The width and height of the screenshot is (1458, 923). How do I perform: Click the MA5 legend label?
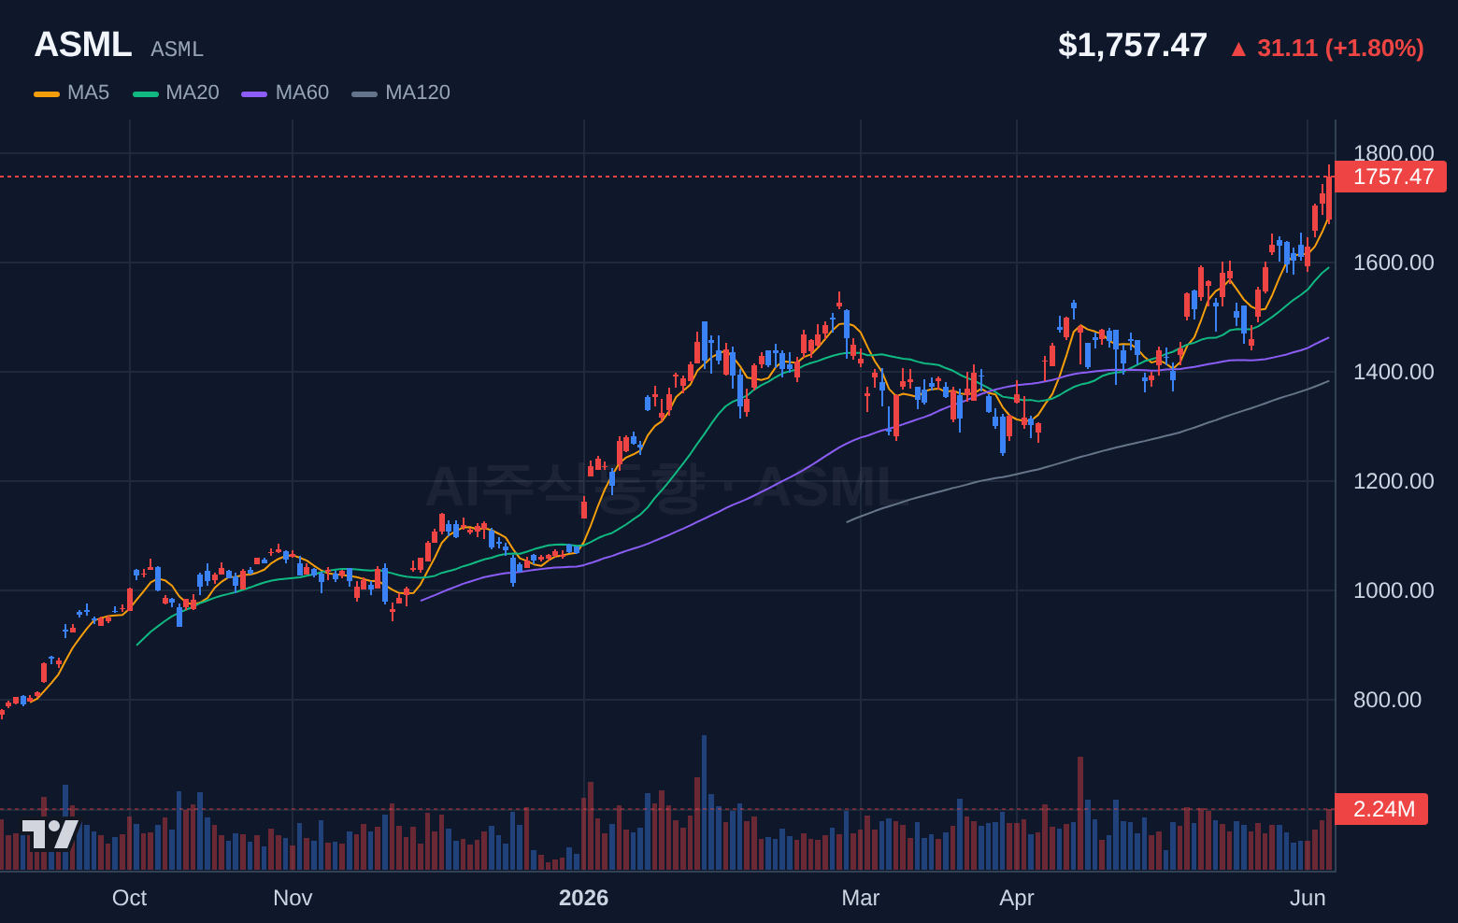pos(88,92)
